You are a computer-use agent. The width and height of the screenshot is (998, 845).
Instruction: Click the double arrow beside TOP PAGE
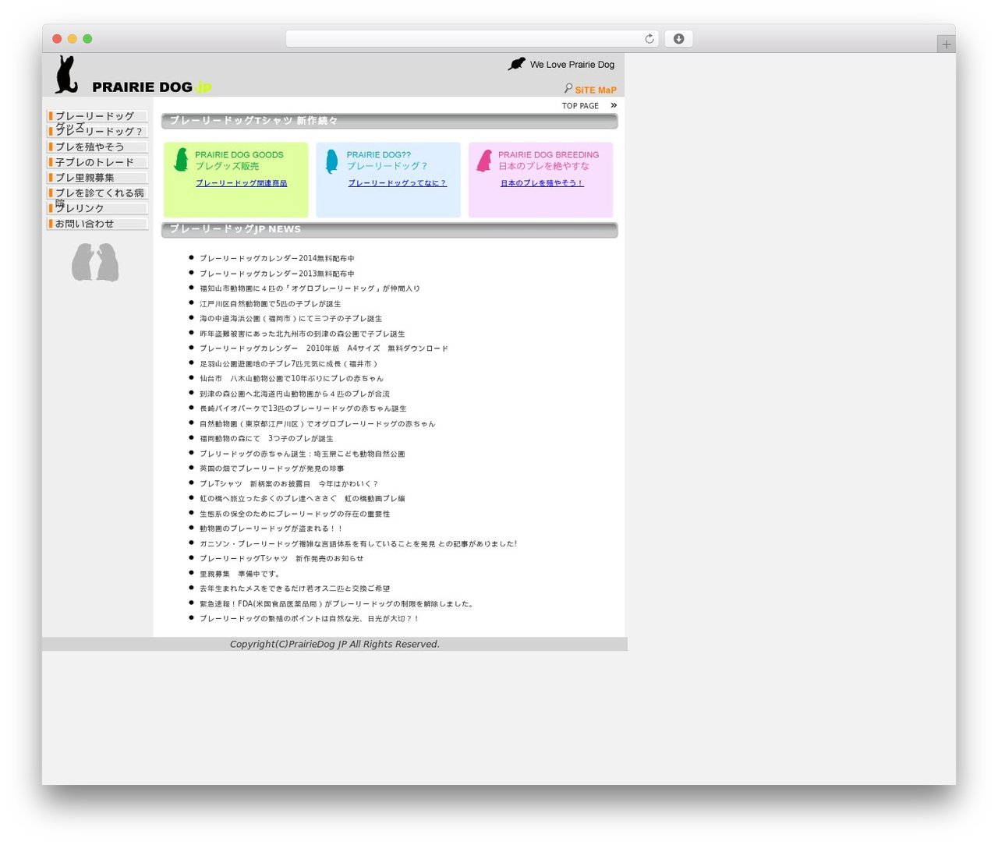click(614, 105)
